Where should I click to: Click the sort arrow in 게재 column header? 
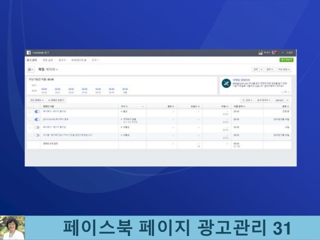coord(142,107)
